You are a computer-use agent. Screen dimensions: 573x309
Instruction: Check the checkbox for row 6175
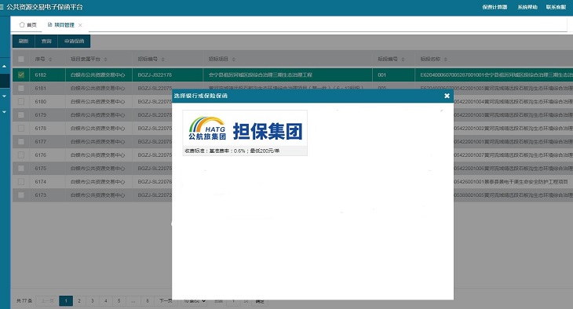pyautogui.click(x=21, y=169)
